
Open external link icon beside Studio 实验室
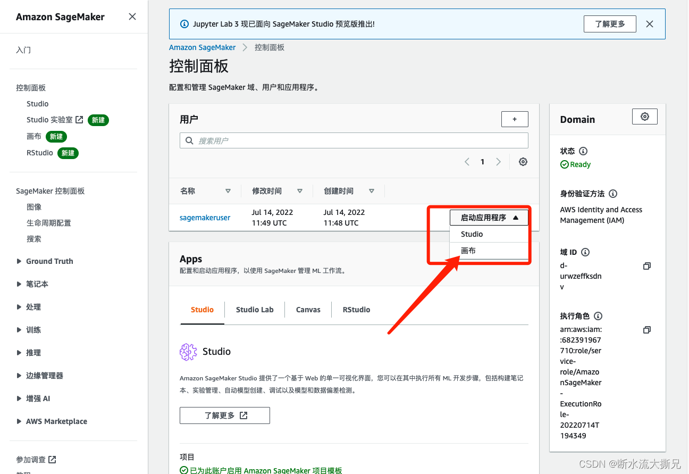tap(79, 120)
